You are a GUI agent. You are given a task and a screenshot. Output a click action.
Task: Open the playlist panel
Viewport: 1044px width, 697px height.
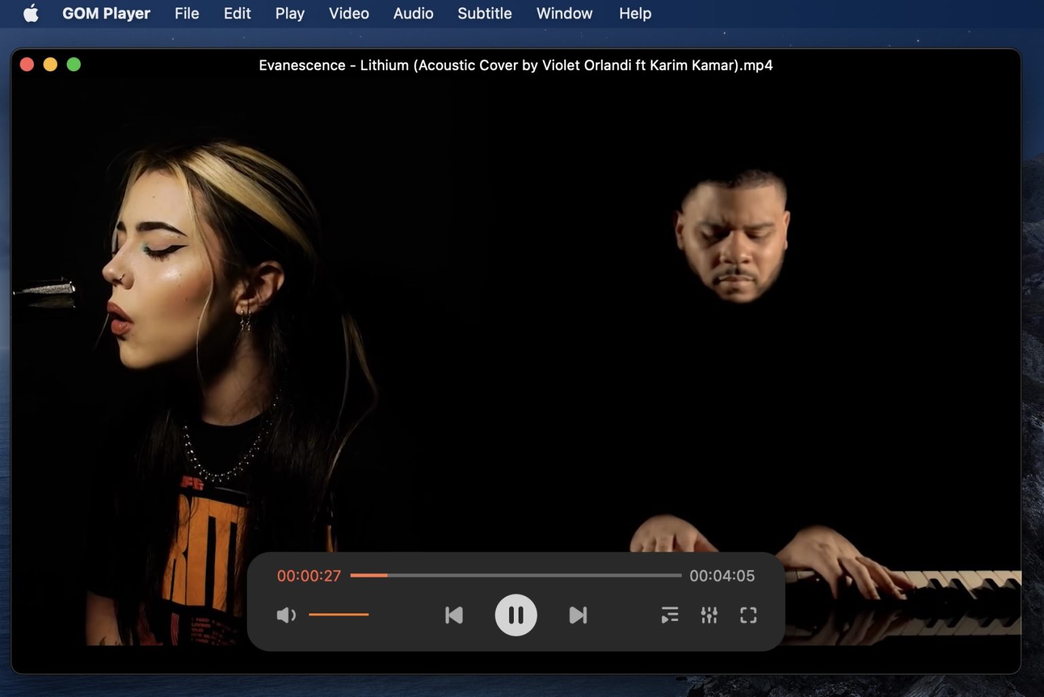click(669, 615)
